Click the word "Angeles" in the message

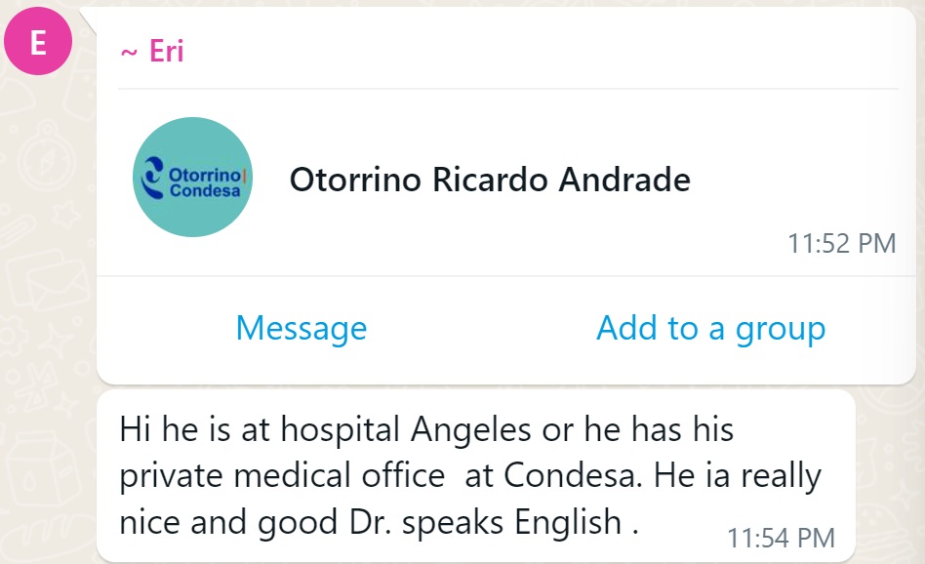(470, 429)
